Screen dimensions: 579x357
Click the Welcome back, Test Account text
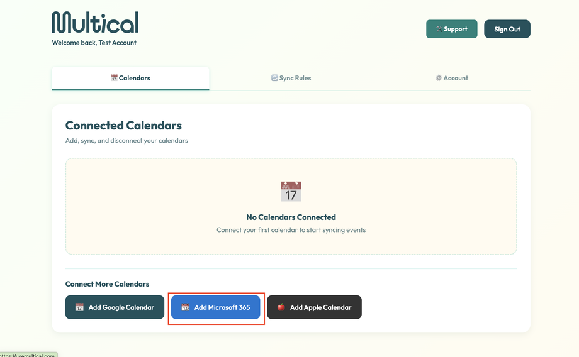click(94, 43)
